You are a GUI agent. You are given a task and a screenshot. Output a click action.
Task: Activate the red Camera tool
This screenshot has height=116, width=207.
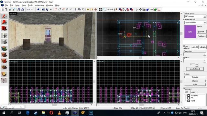pyautogui.click(x=4, y=28)
